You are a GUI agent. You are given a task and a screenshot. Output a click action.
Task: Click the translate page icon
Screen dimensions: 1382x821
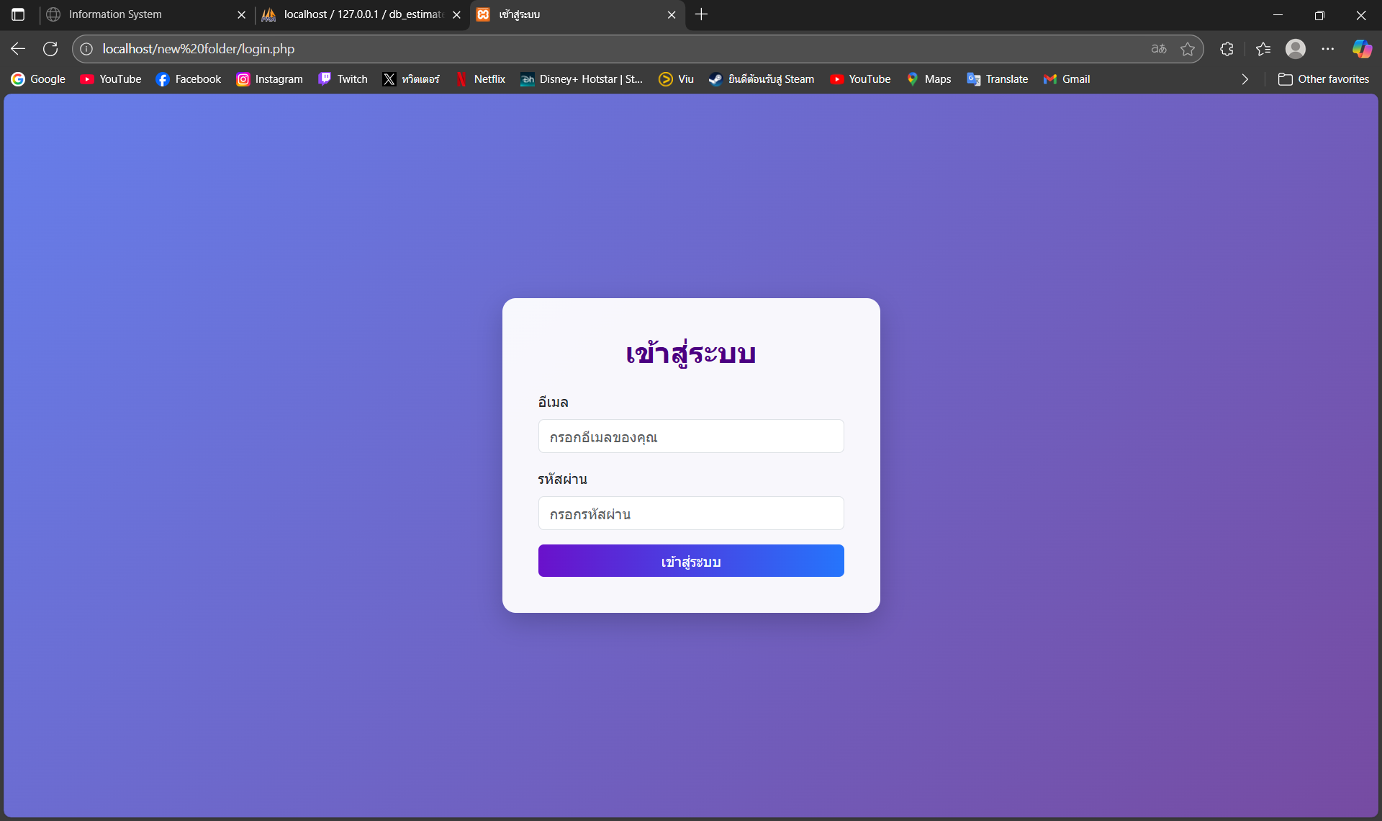(x=1158, y=49)
